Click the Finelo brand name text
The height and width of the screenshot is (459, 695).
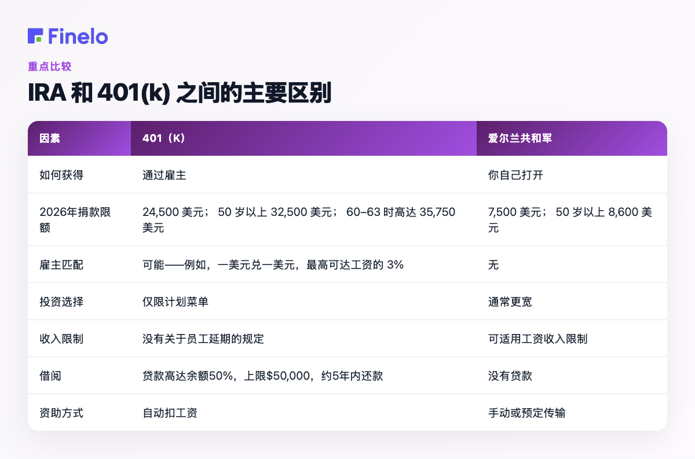coord(78,36)
